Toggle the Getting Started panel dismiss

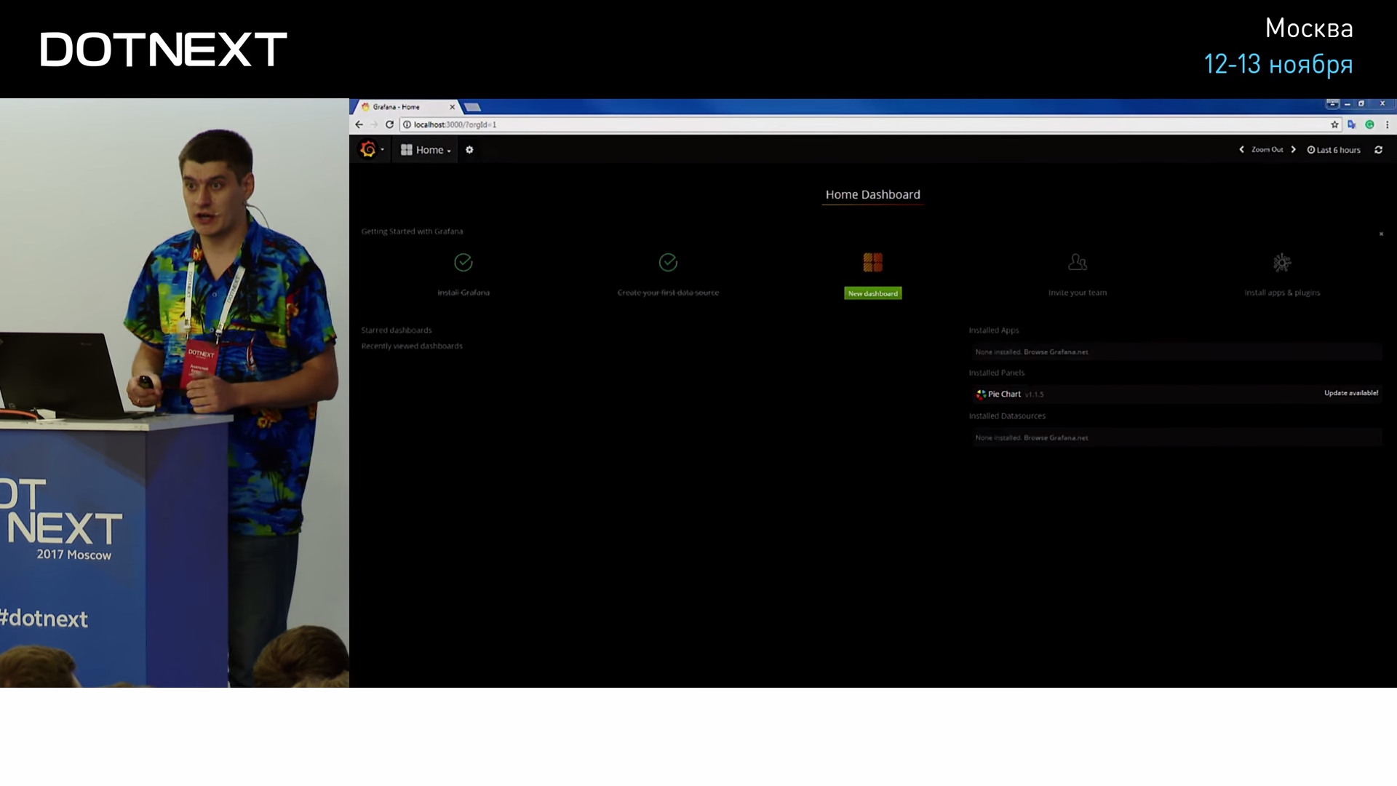click(1381, 233)
